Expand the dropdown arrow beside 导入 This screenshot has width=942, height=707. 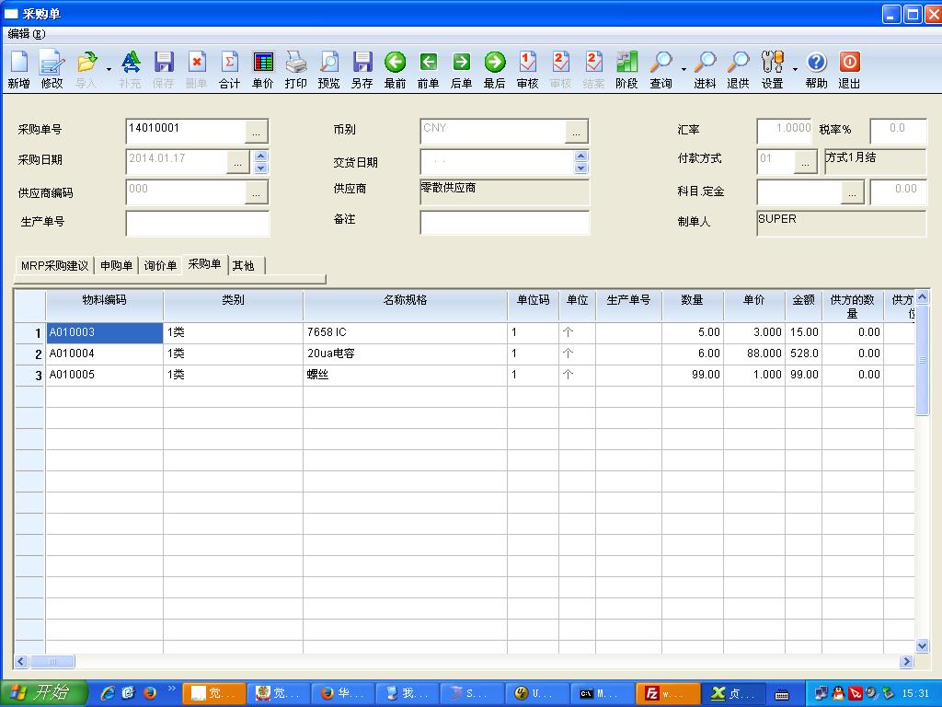(x=109, y=70)
